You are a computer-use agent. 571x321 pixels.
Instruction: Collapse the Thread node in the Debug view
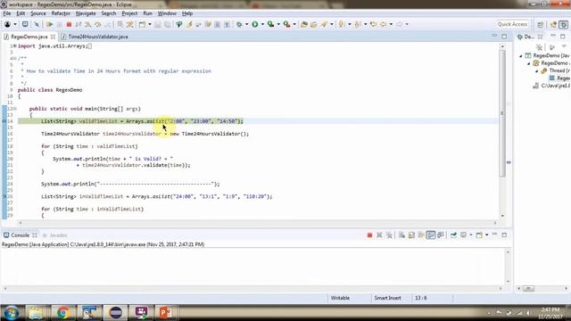537,70
